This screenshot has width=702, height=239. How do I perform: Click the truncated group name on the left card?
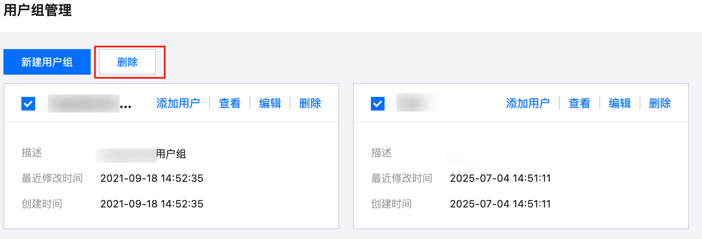coord(90,104)
